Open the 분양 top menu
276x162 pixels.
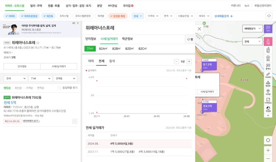point(100,6)
